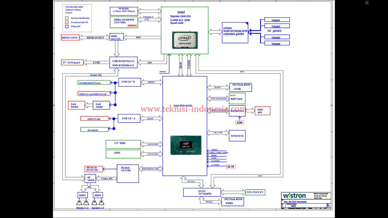Click the DISPA vertical arrow label

coord(189,65)
